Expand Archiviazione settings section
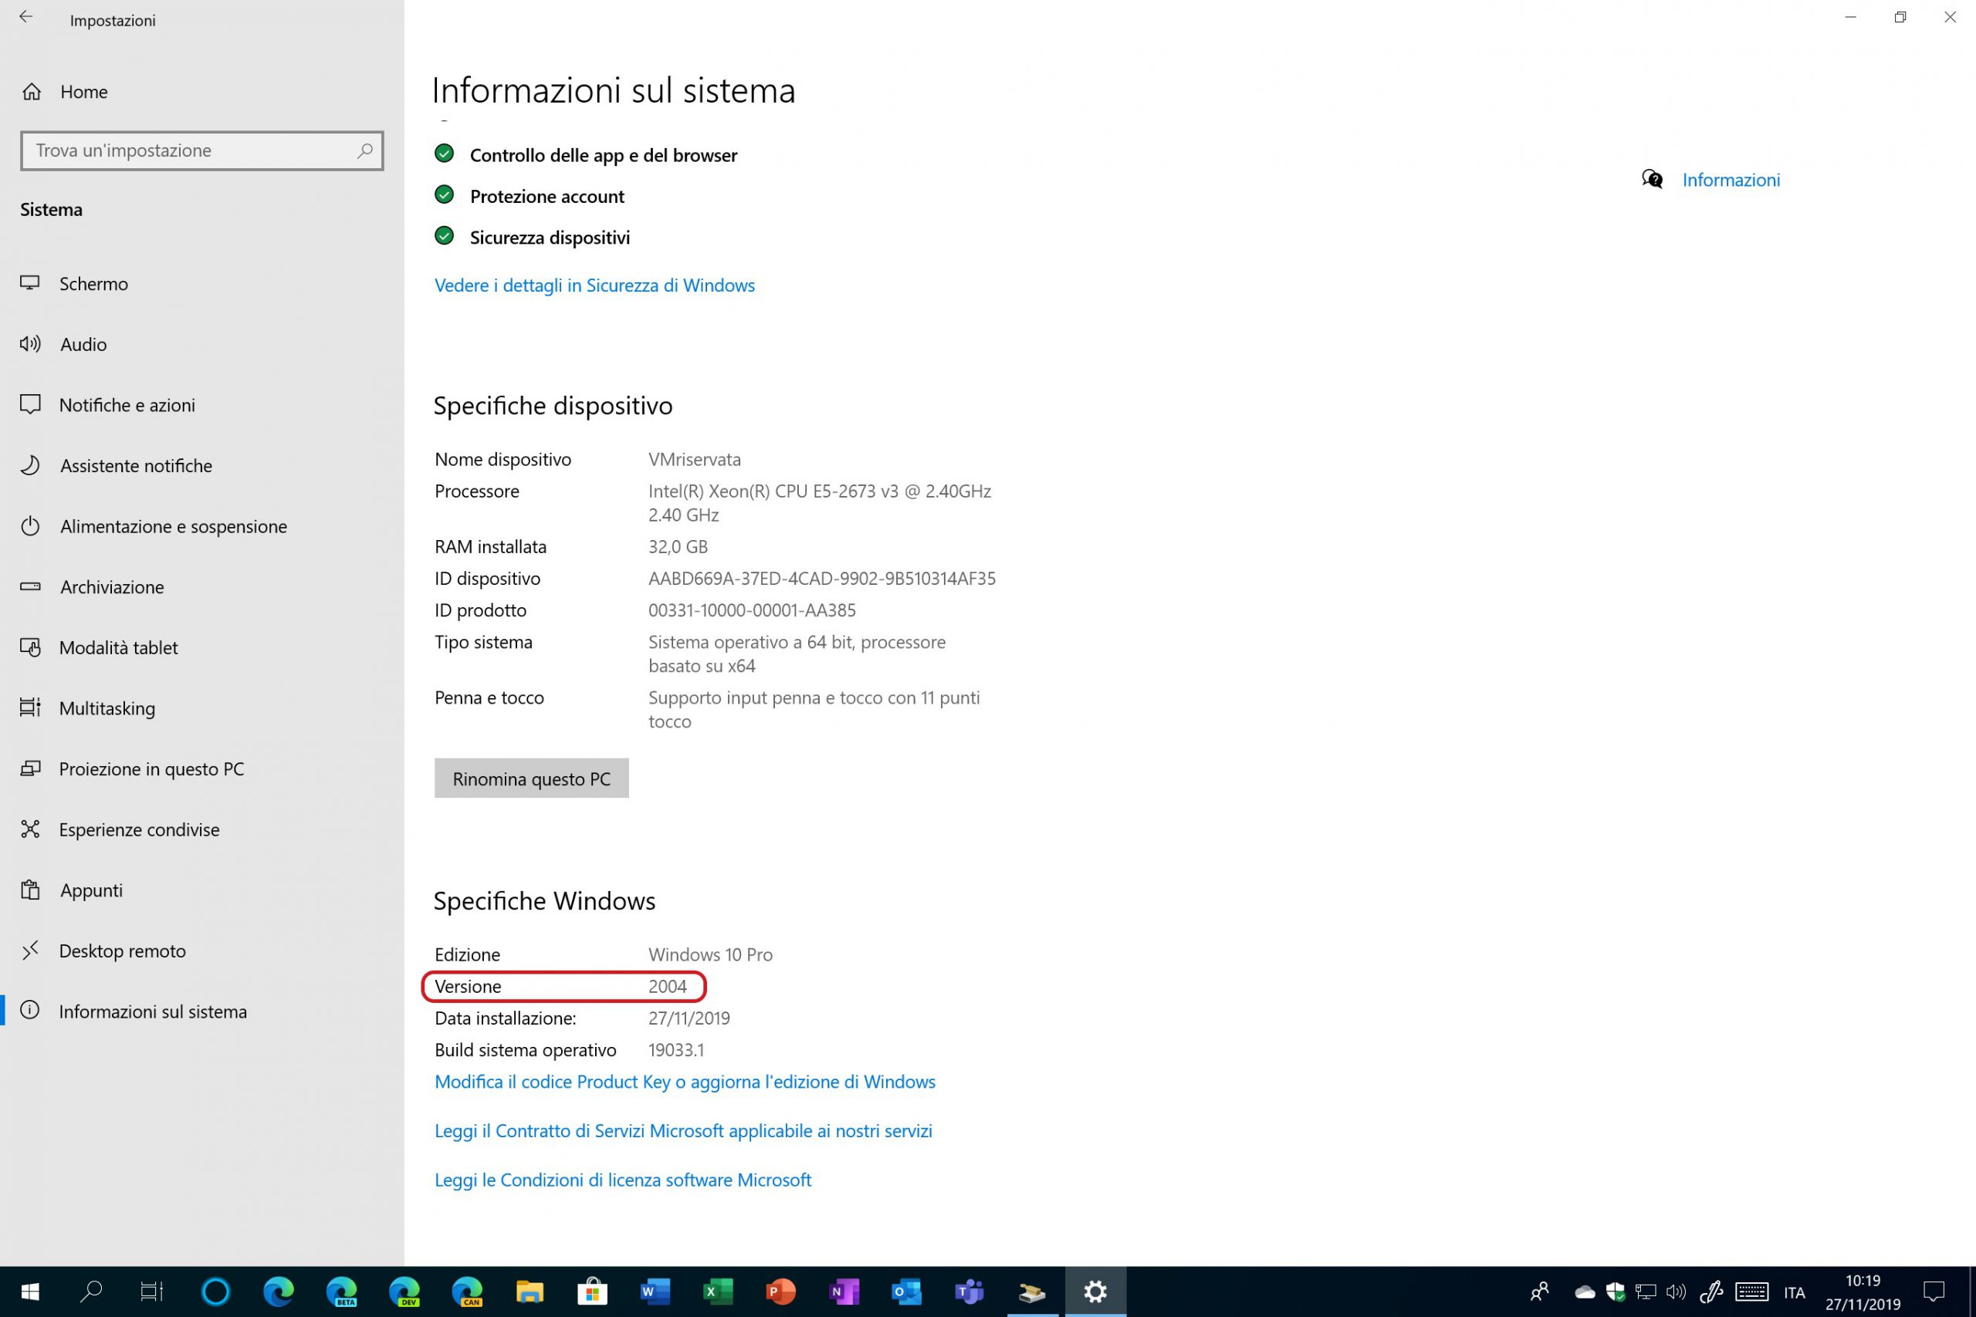The width and height of the screenshot is (1976, 1317). tap(110, 585)
